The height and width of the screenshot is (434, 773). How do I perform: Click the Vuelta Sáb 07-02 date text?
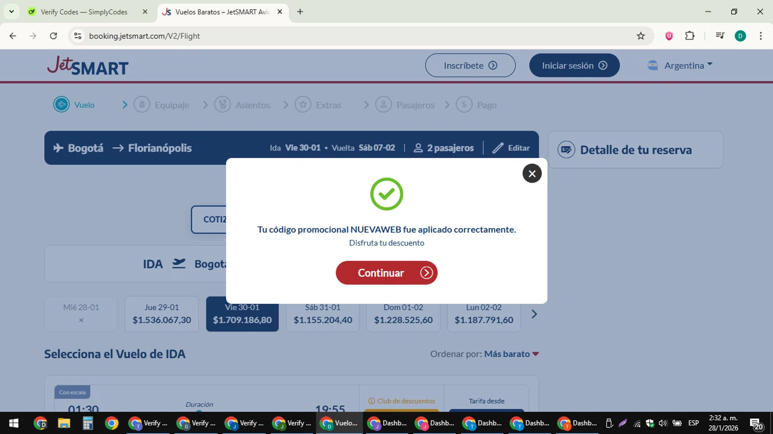pos(363,148)
